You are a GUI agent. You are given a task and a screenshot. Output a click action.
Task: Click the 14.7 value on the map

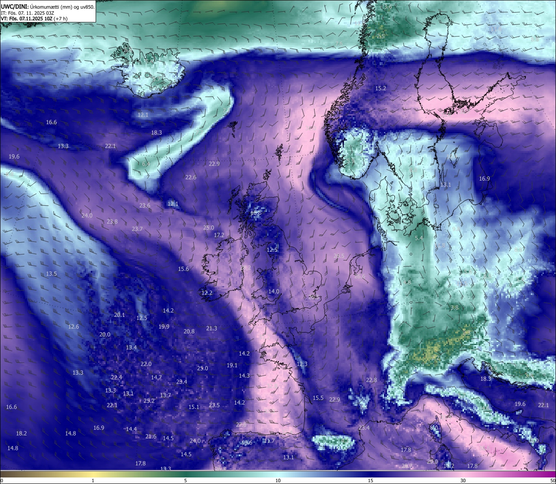[156, 377]
